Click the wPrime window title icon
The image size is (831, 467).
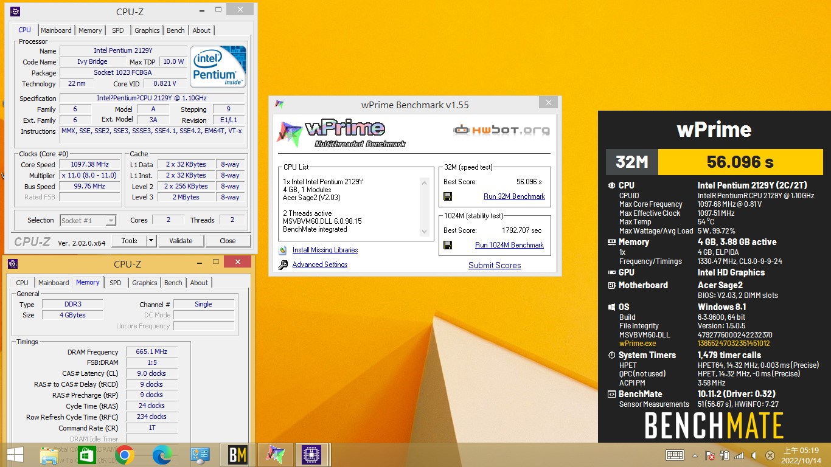tap(279, 105)
